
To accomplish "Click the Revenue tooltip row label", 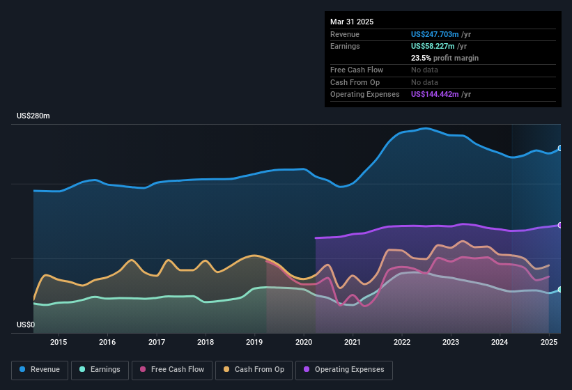I will tap(345, 34).
